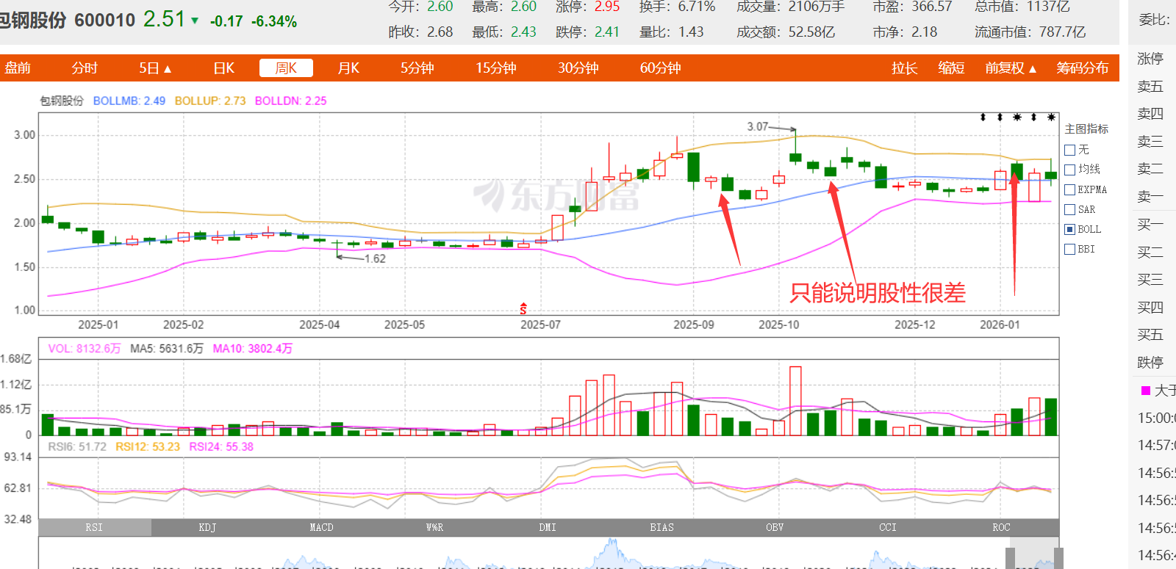Click the rightmost star event marker icon
The width and height of the screenshot is (1176, 569).
[1051, 117]
